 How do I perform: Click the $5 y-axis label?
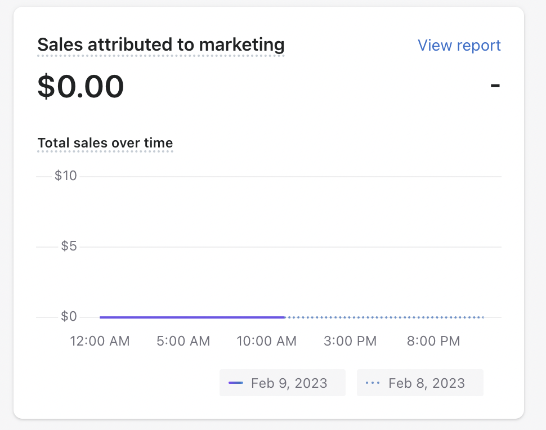pos(68,246)
